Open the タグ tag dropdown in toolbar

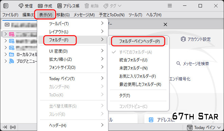112,6
